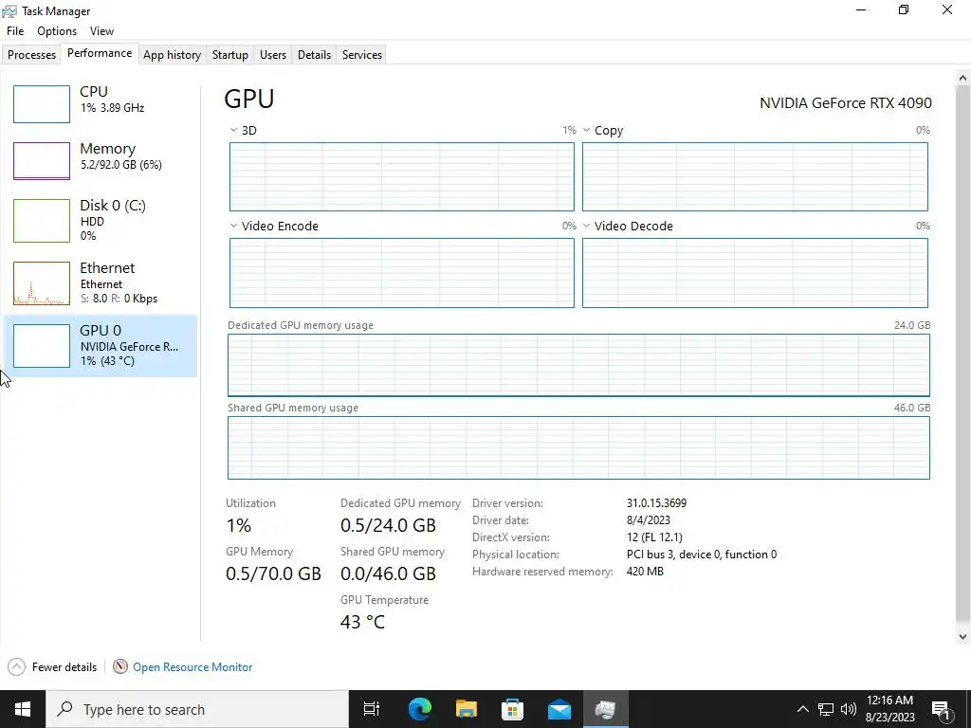Select the Ethernet activity thumbnail graph
Viewport: 971px width, 728px height.
tap(42, 283)
